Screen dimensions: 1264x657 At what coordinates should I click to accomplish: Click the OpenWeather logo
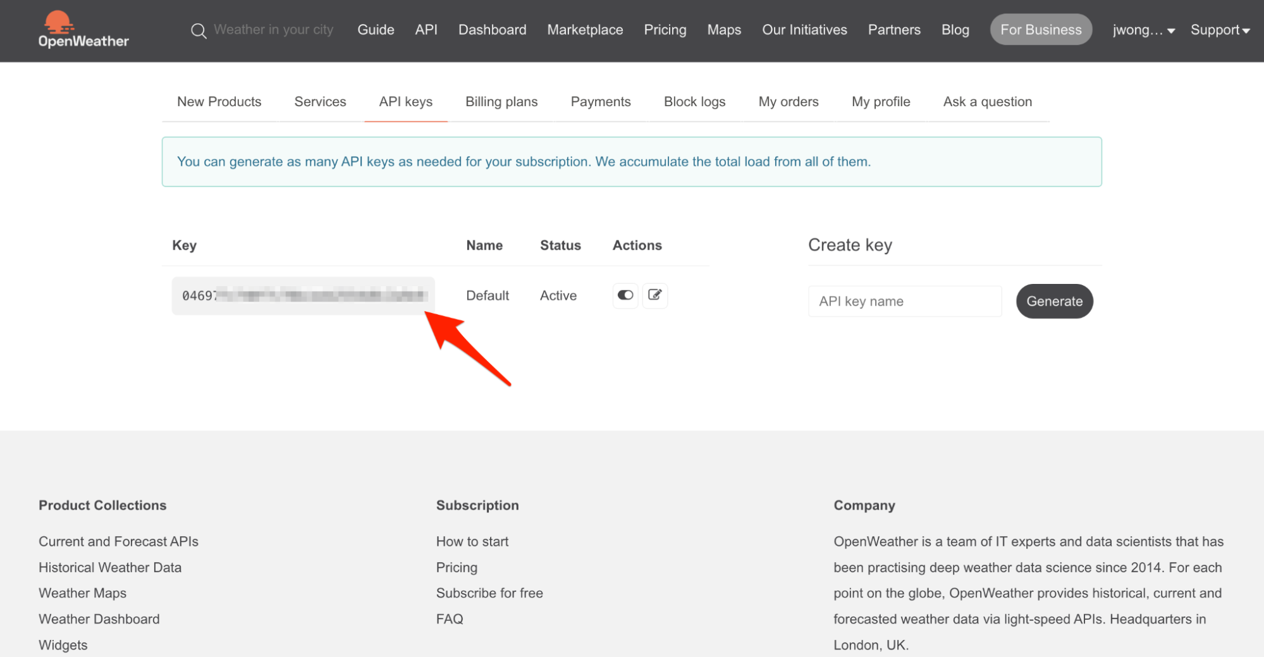(83, 30)
